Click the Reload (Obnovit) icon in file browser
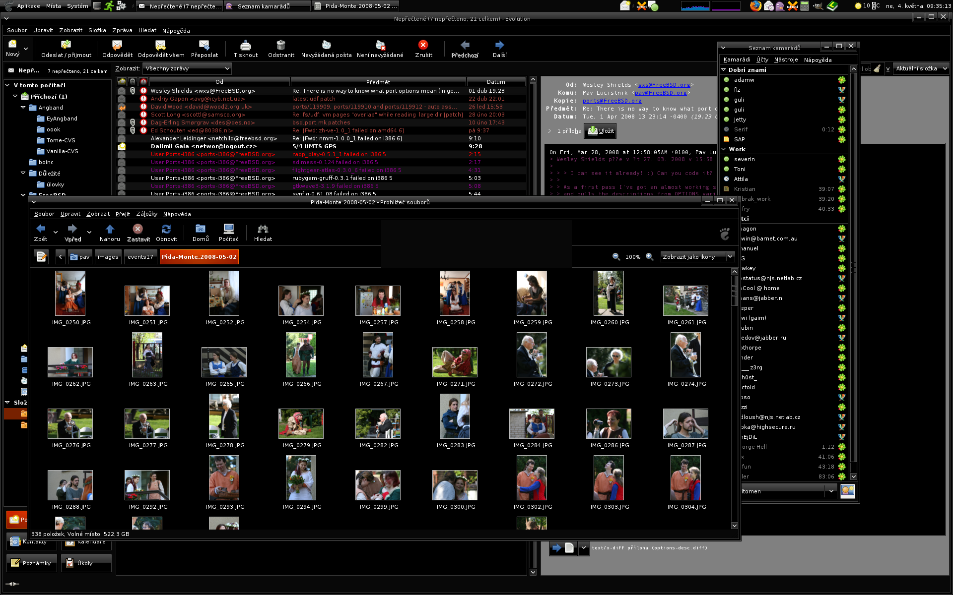953x595 pixels. [x=166, y=229]
